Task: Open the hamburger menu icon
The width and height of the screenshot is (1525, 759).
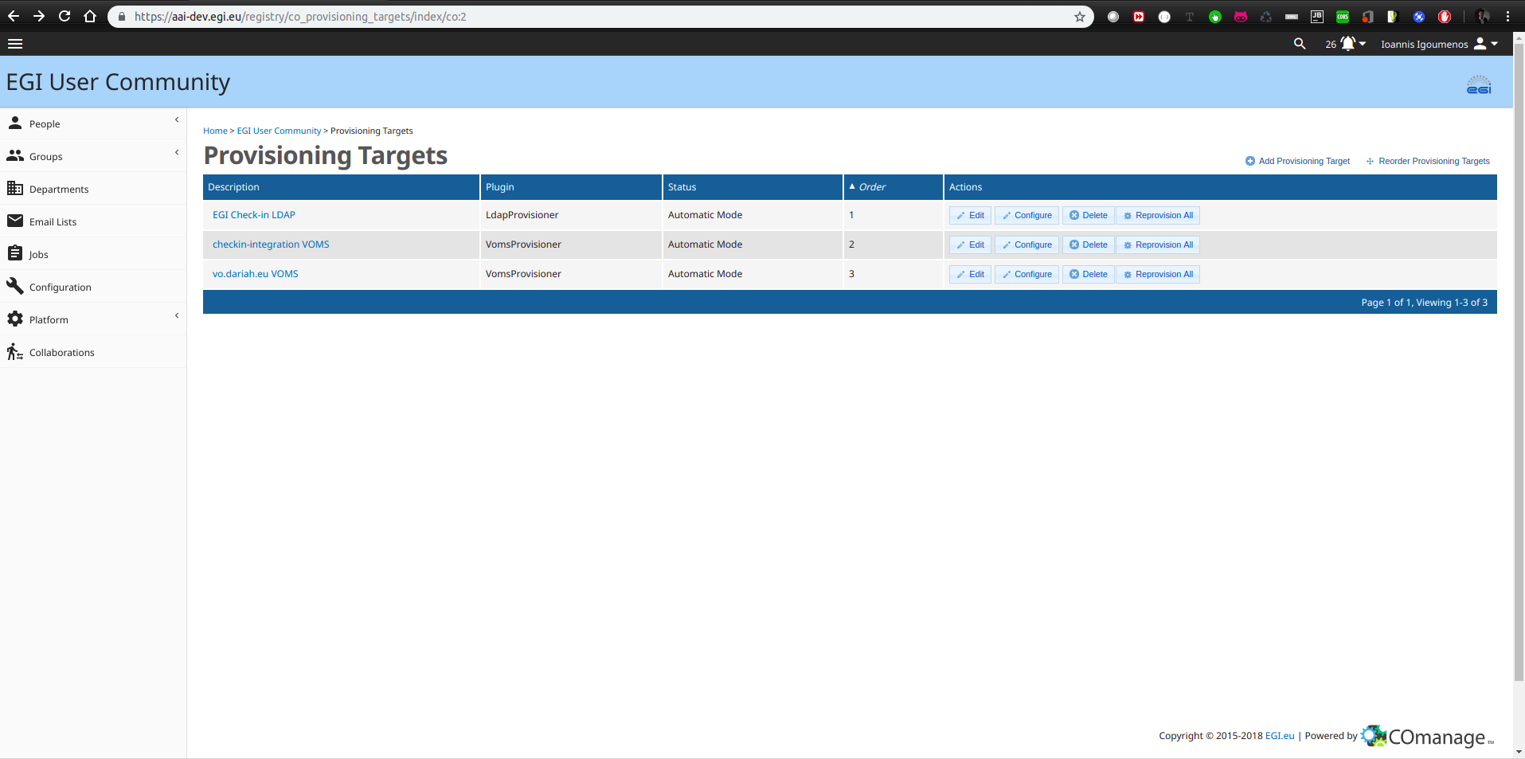Action: click(15, 44)
